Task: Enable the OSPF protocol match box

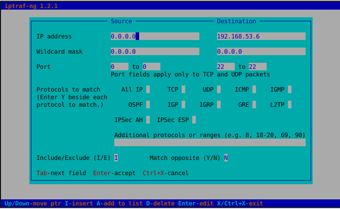Action: 148,105
